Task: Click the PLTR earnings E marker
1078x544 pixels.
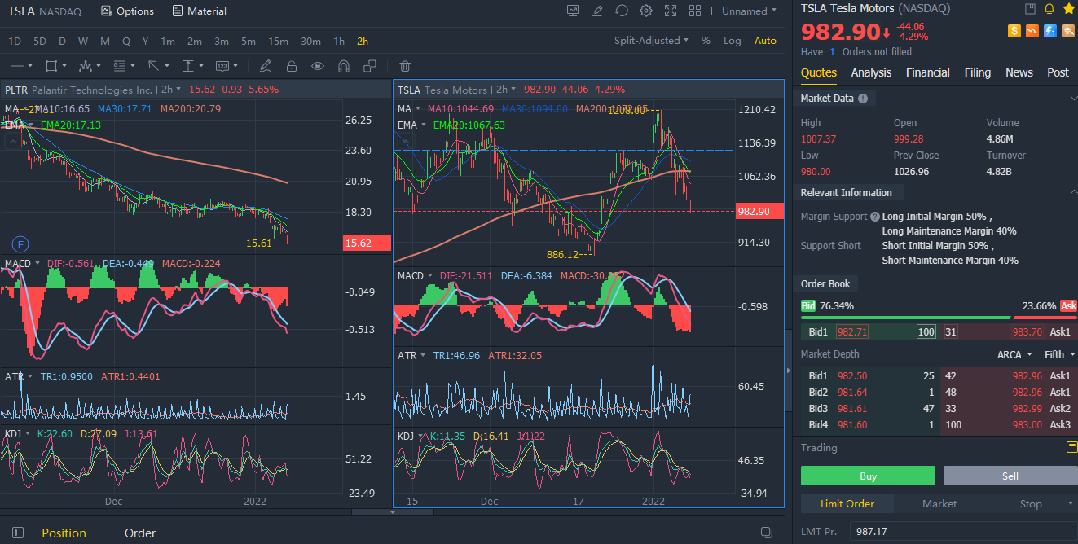Action: (x=21, y=243)
